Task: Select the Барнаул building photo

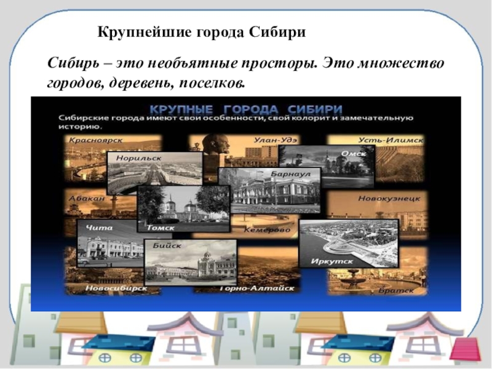Action: (270, 191)
